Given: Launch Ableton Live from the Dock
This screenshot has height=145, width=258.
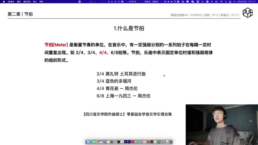Looking at the screenshot, I should tap(152, 142).
